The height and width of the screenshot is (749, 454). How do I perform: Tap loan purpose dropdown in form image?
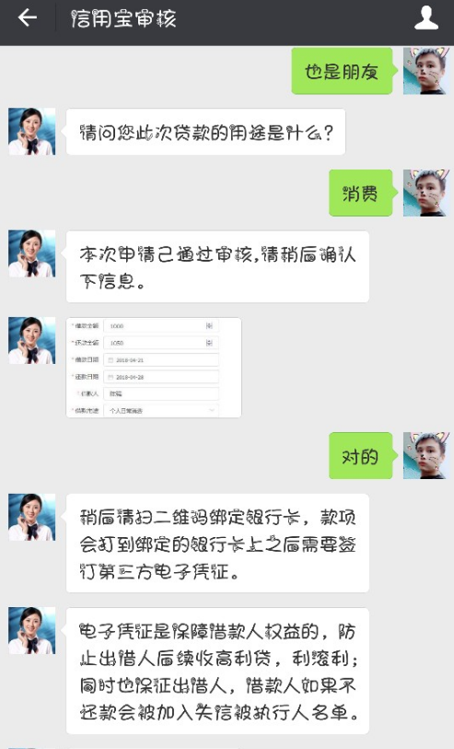click(x=161, y=410)
